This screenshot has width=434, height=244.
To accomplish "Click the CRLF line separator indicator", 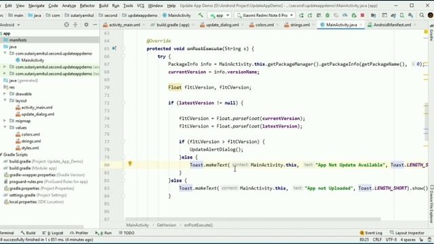I will click(377, 239).
